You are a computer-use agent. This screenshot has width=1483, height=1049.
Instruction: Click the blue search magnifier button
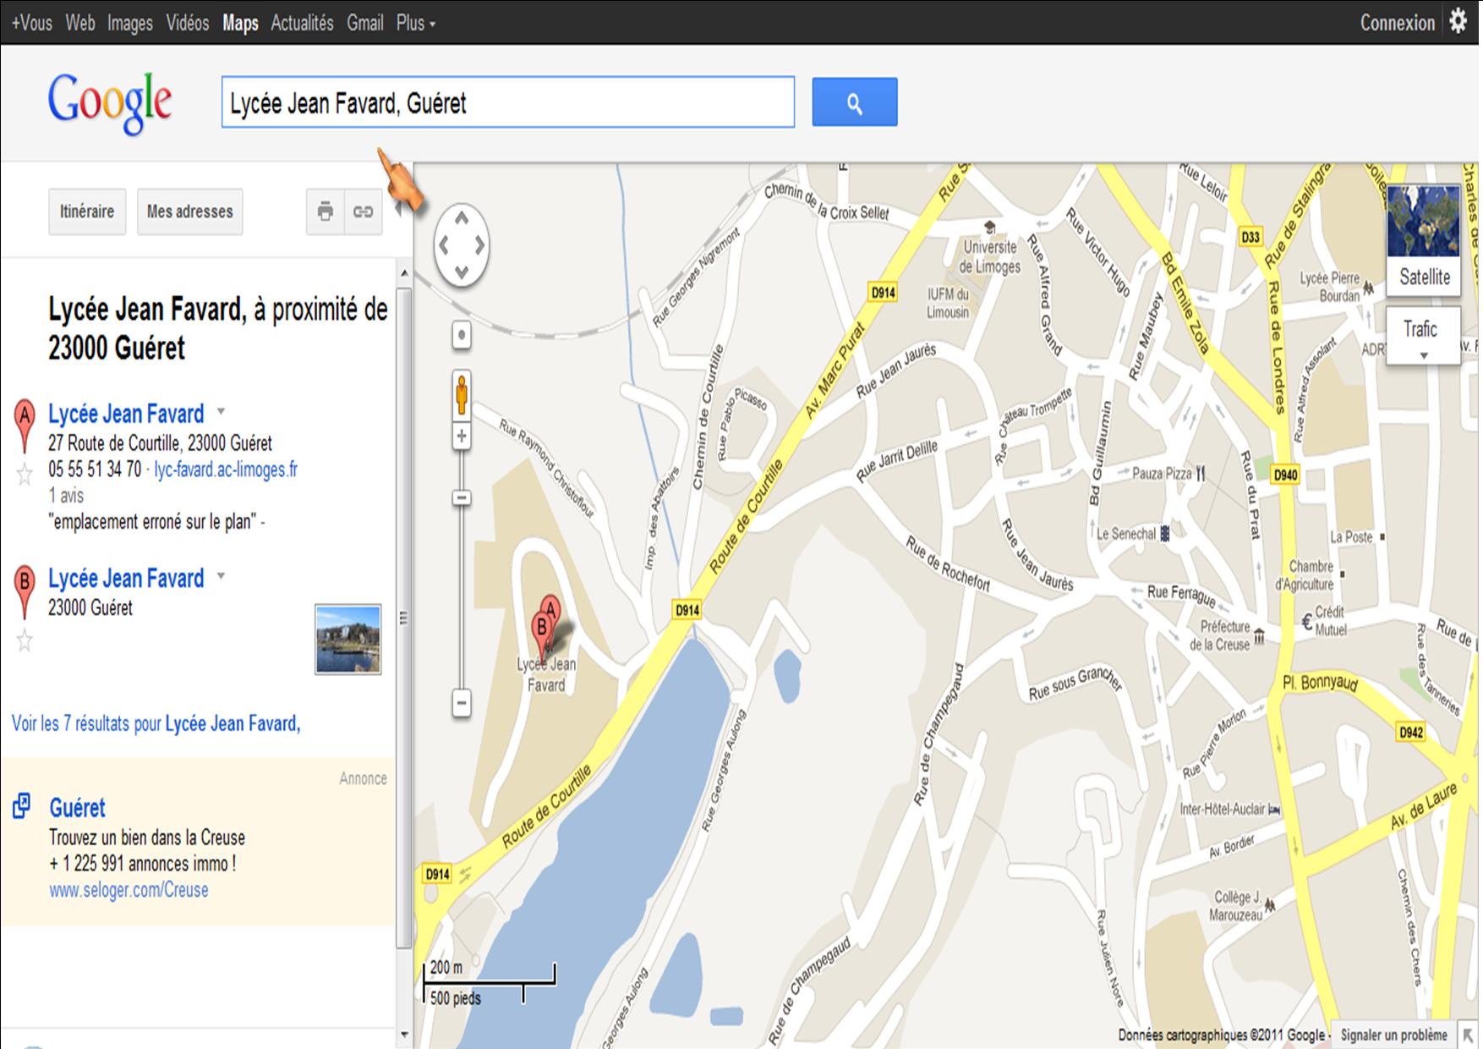tap(854, 102)
